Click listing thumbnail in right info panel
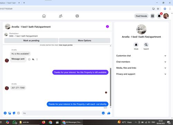This screenshot has height=125, width=173. pyautogui.click(x=141, y=29)
